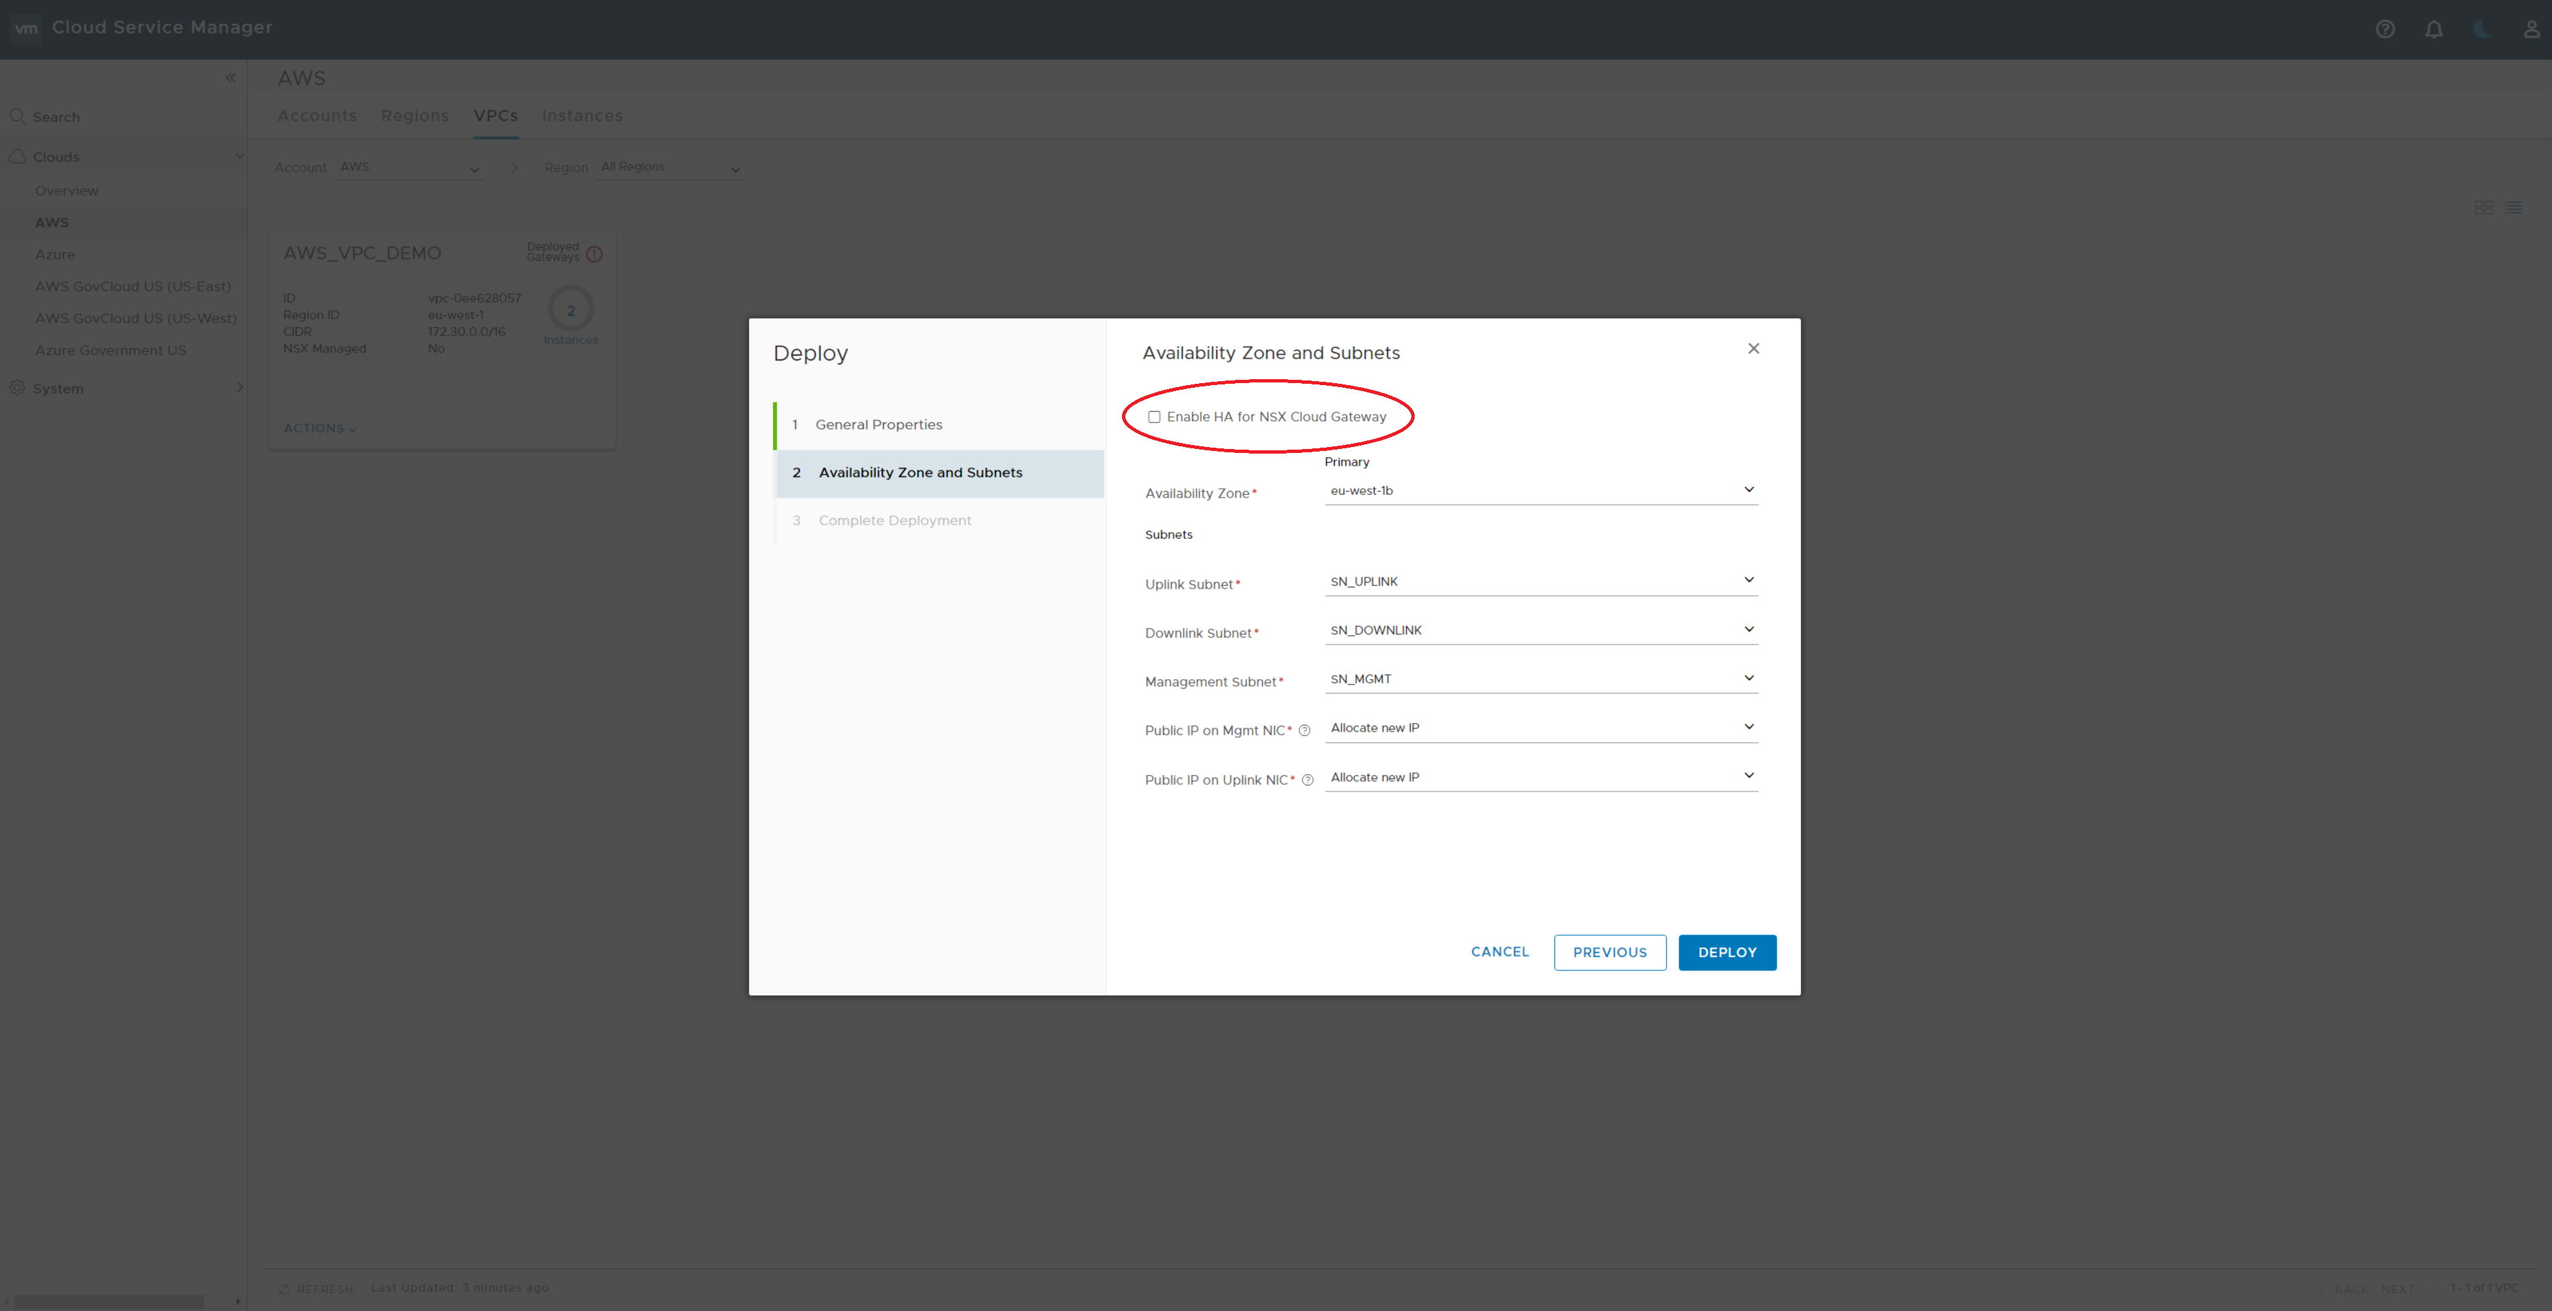Go to step 1 General Properties
This screenshot has height=1311, width=2552.
pos(938,425)
